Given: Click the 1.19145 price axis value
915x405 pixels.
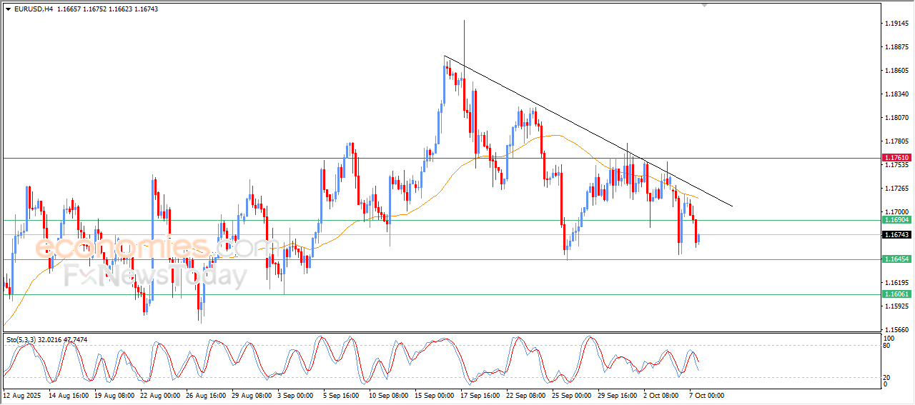Looking at the screenshot, I should [x=896, y=24].
